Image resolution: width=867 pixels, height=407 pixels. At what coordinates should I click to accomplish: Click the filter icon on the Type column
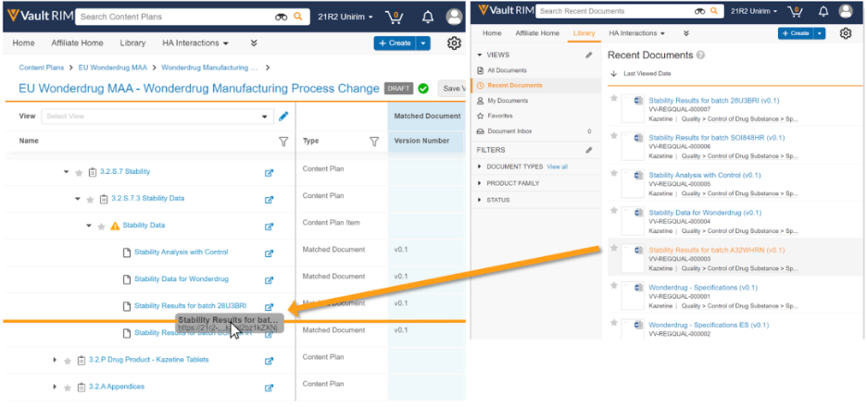point(374,142)
